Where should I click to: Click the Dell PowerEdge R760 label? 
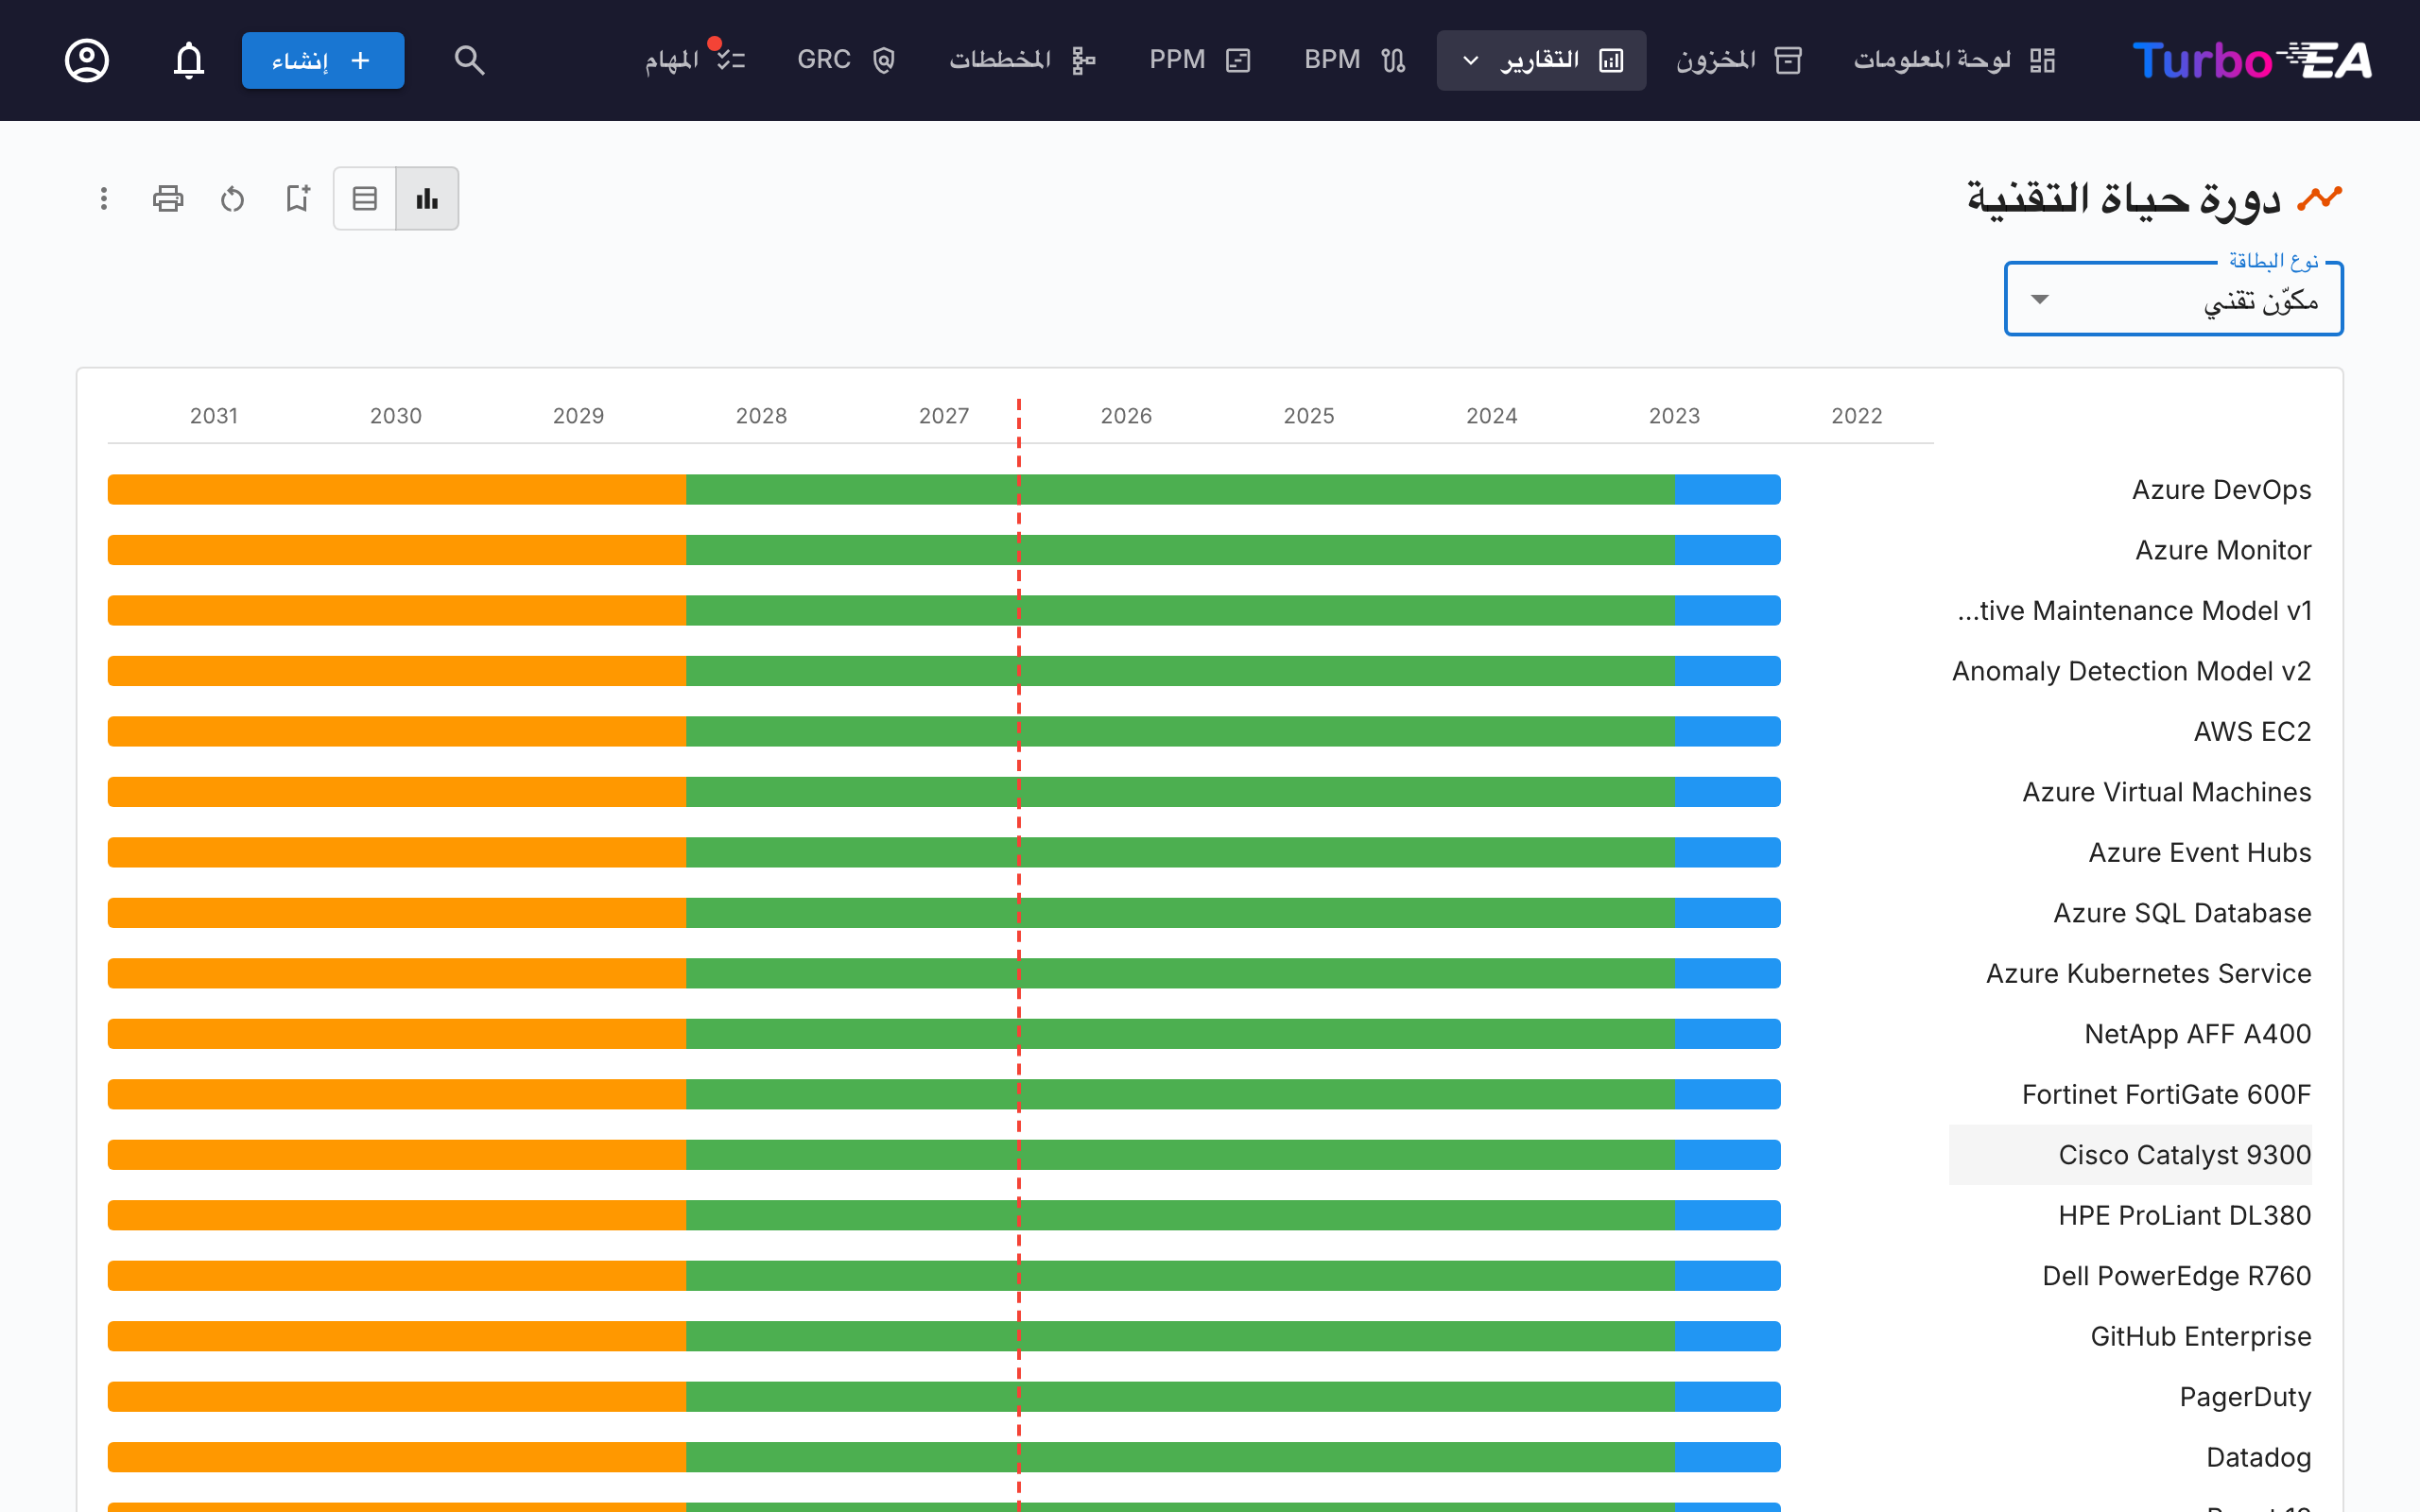2177,1276
